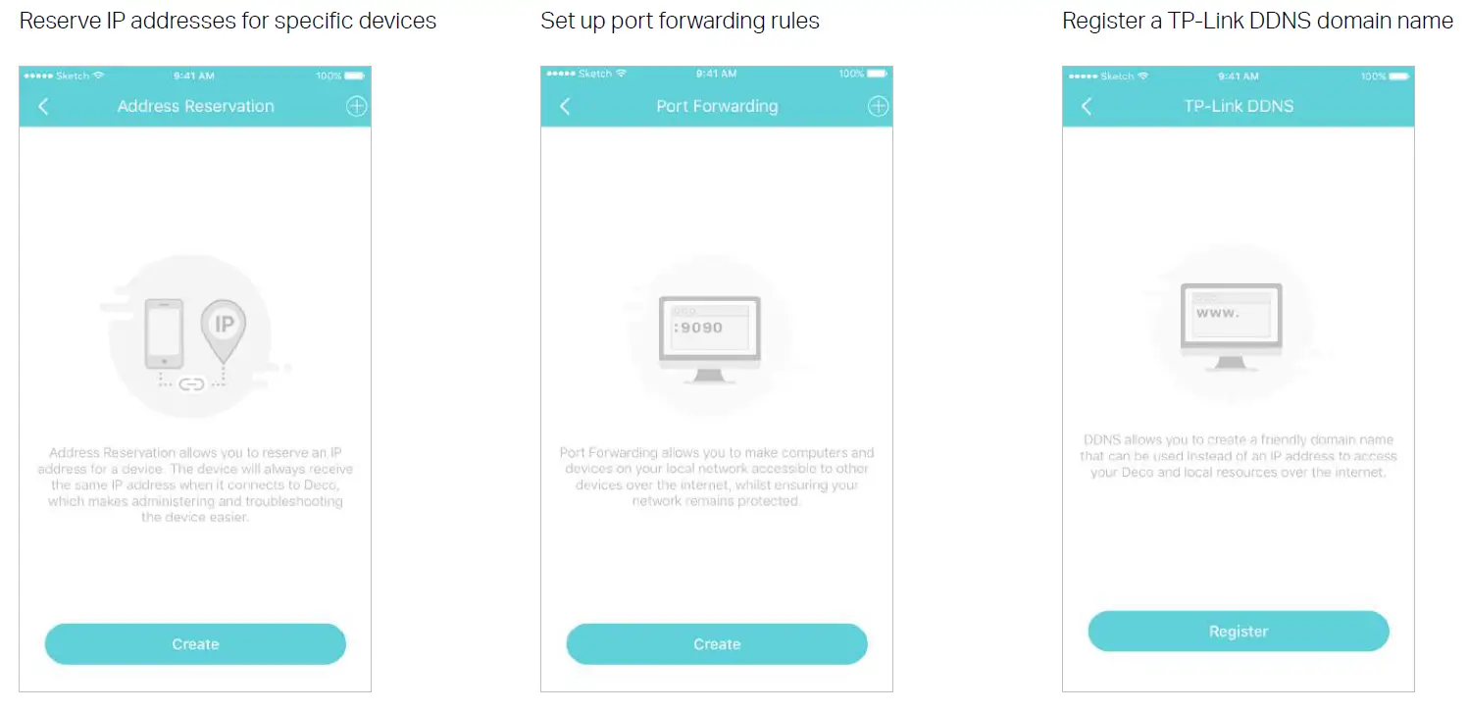The image size is (1468, 711).
Task: Click the TP-Link DDNS header title
Action: click(x=1239, y=107)
